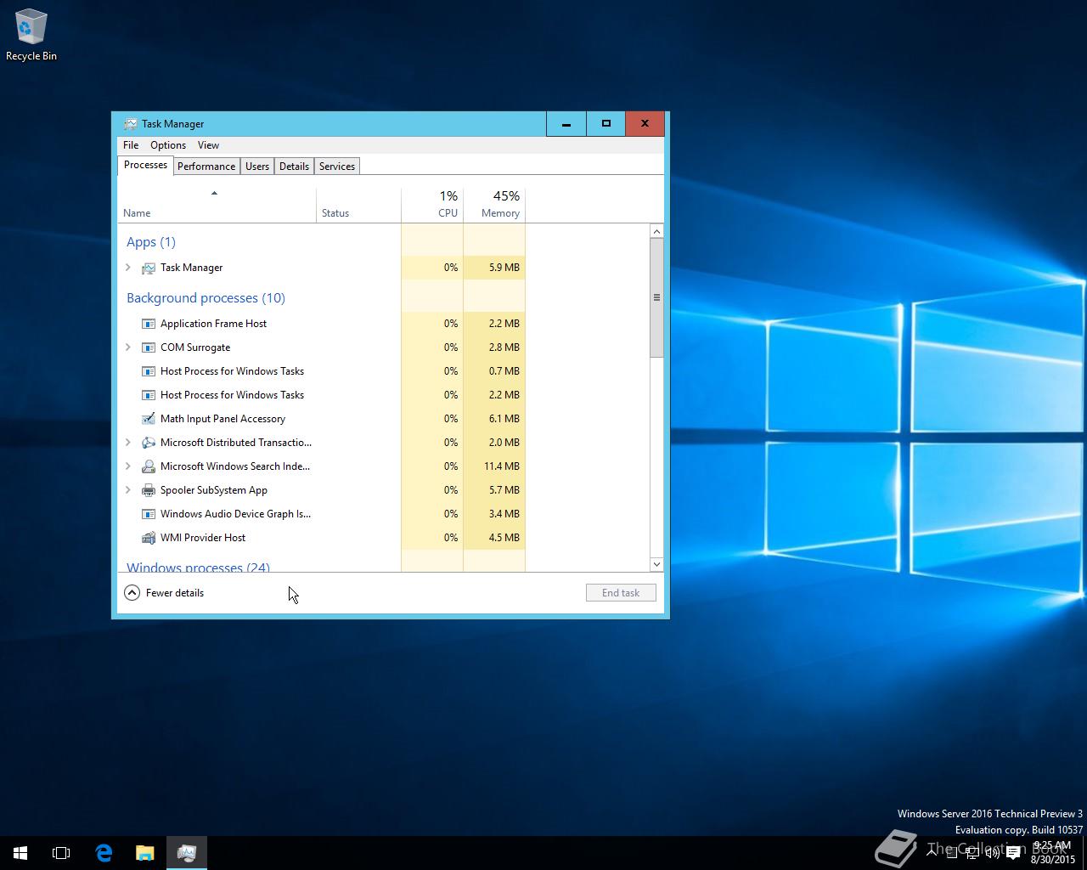Open the Recycle Bin desktop icon
The height and width of the screenshot is (870, 1087).
31,36
